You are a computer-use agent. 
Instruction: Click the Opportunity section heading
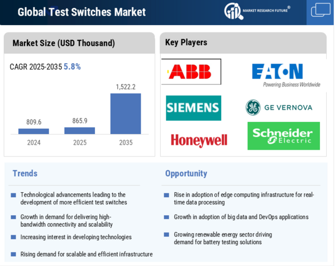(186, 173)
